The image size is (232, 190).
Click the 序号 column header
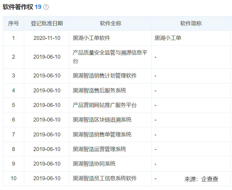tap(13, 24)
